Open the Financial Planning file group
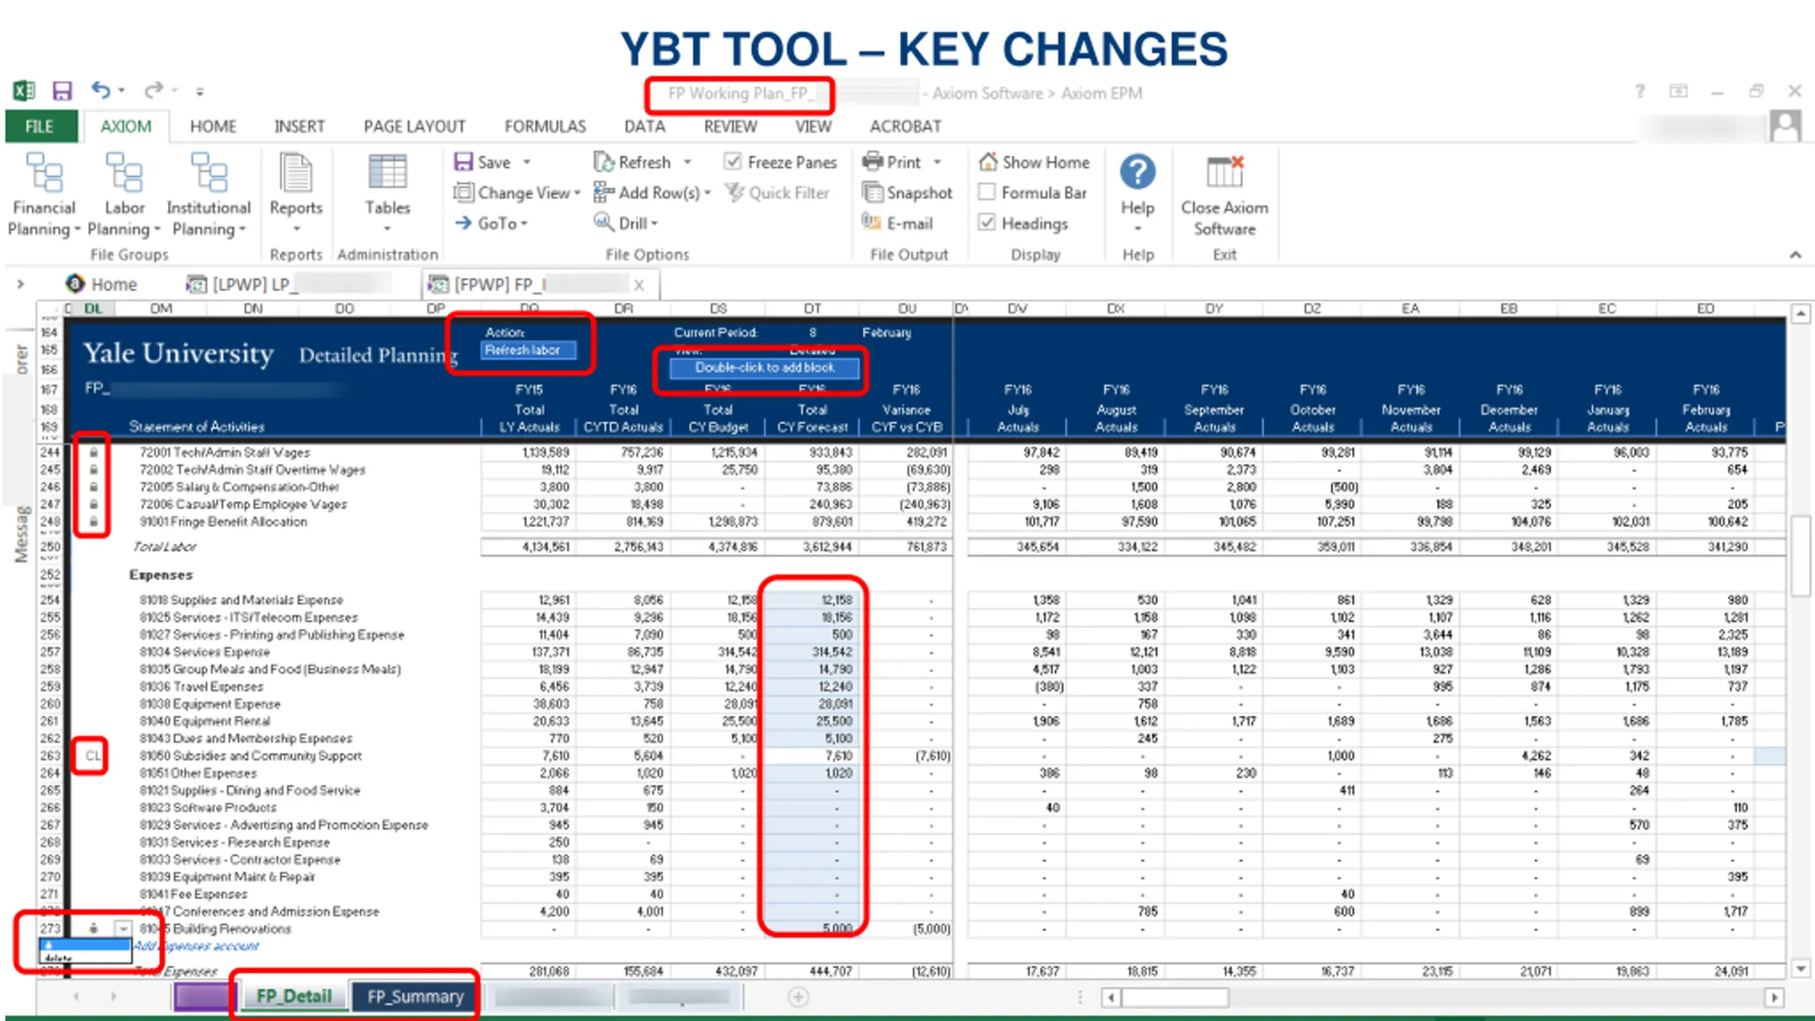 tap(44, 194)
